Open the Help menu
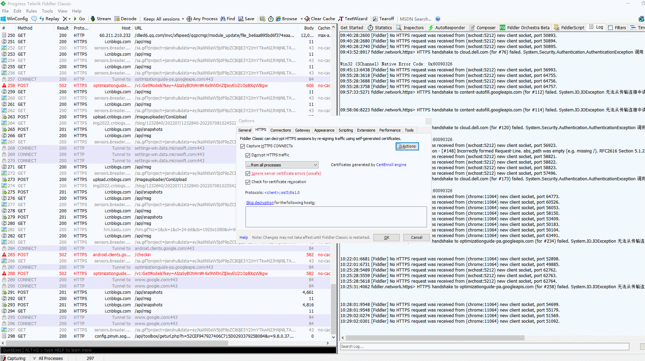645x361 pixels. tap(77, 11)
